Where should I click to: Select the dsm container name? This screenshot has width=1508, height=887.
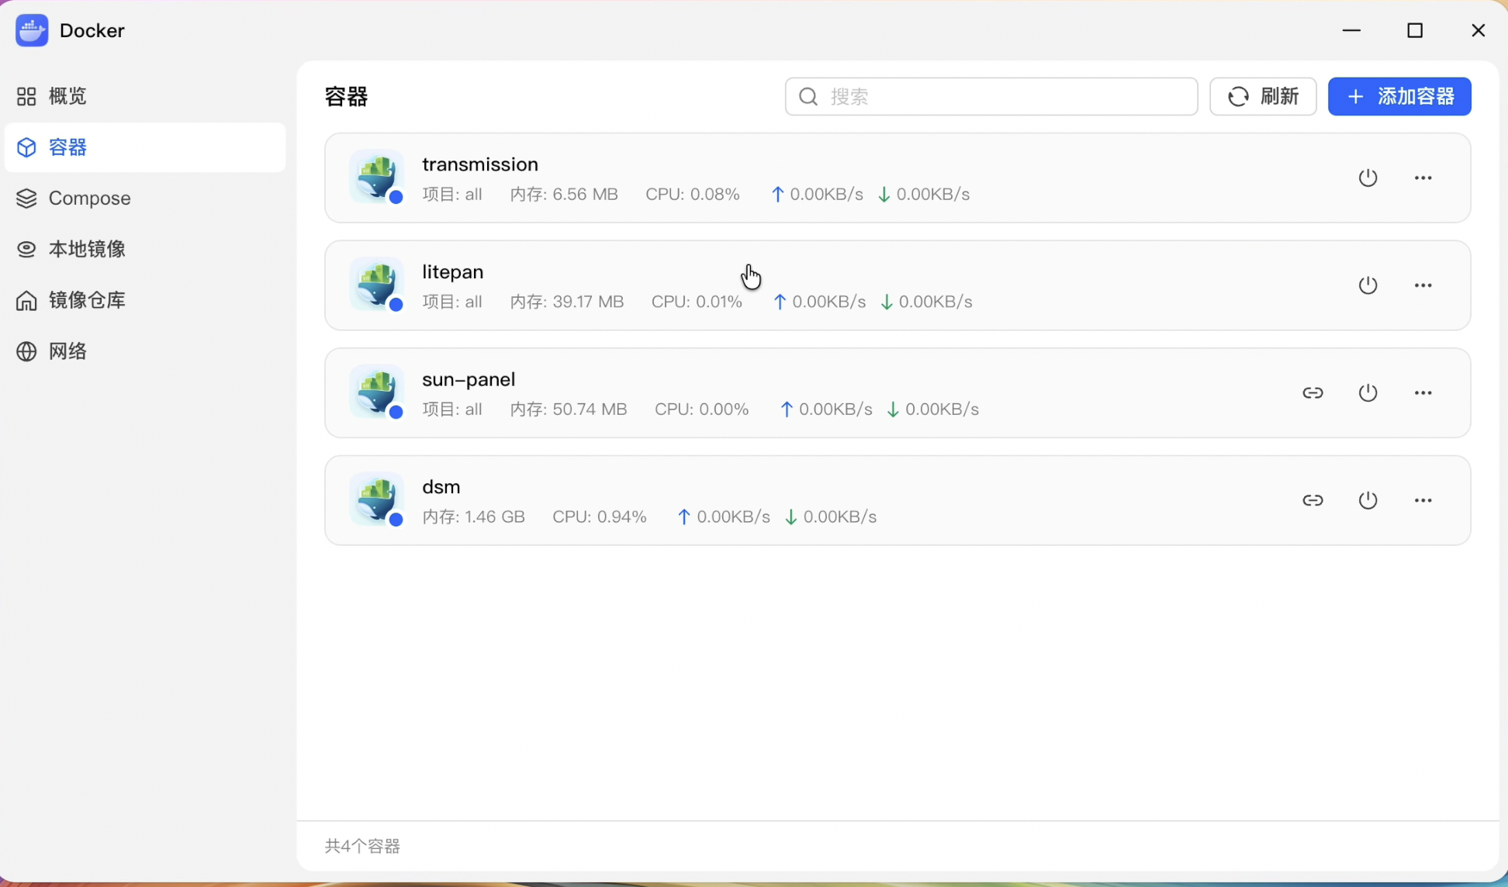[441, 487]
